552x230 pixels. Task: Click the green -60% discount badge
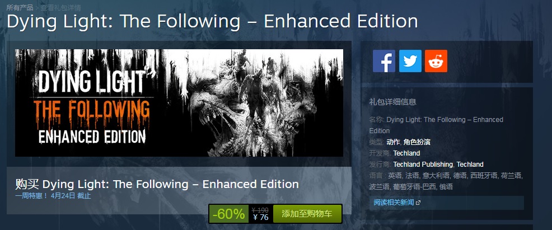coord(229,214)
